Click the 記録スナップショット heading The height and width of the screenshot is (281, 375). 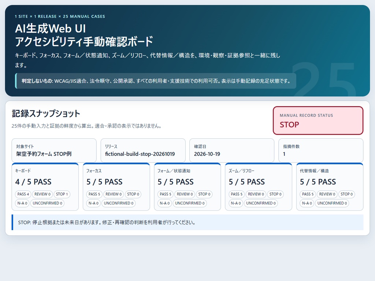(x=46, y=113)
